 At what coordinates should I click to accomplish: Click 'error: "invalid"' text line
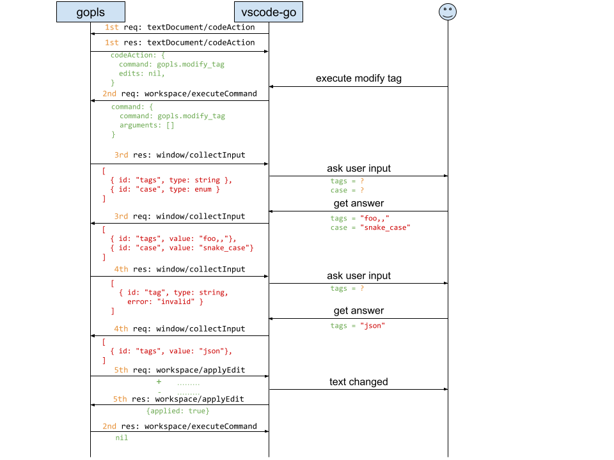pos(165,302)
